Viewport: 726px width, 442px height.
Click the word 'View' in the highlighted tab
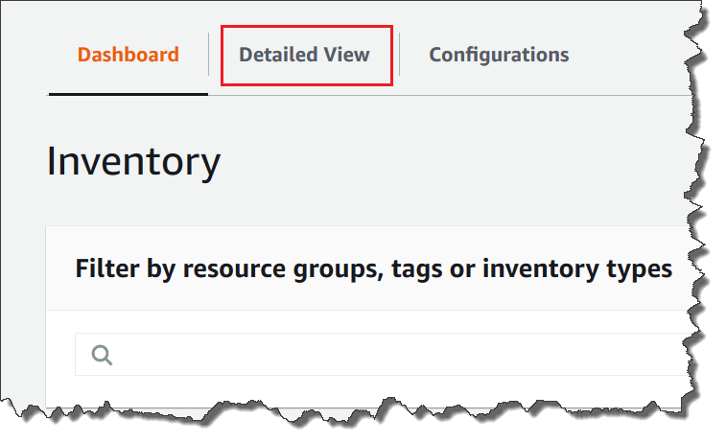(347, 55)
